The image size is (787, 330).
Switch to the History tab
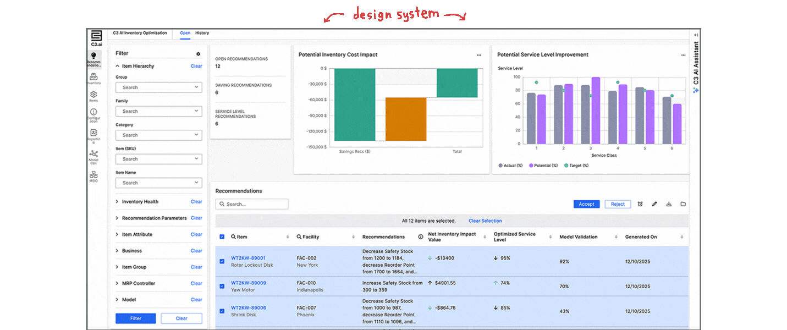(202, 33)
